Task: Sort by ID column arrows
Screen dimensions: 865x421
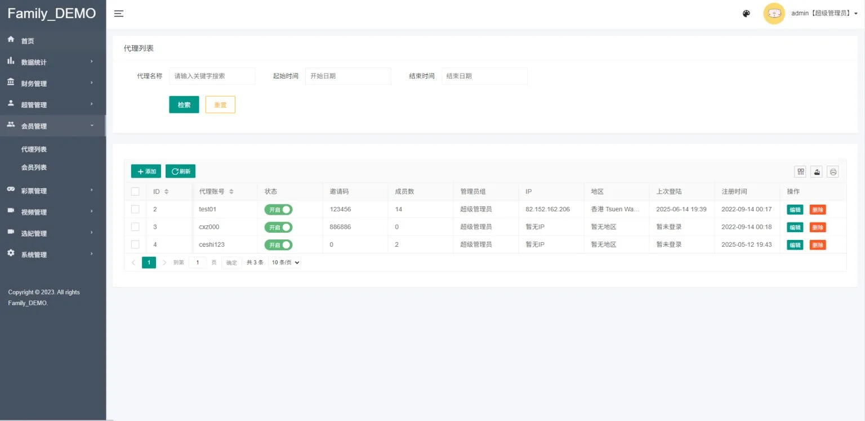Action: click(x=167, y=192)
